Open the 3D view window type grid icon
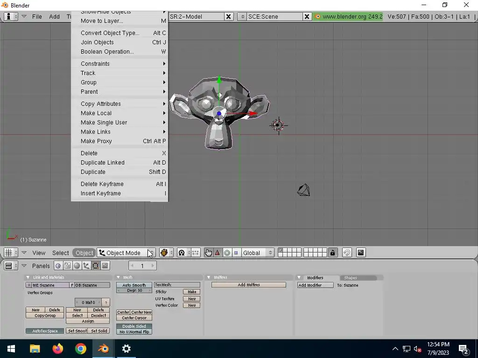The image size is (478, 358). [x=11, y=253]
